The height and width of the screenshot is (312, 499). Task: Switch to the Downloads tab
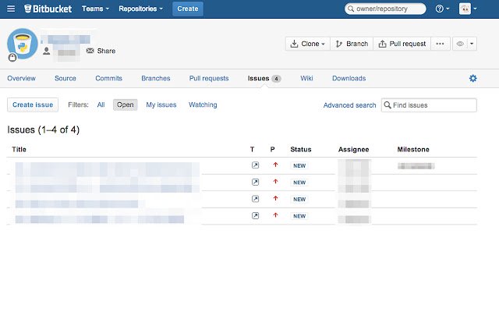(349, 78)
